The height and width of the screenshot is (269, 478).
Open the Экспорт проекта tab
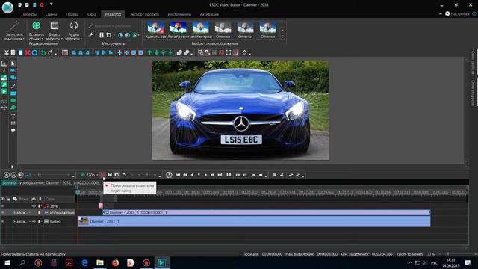(144, 14)
